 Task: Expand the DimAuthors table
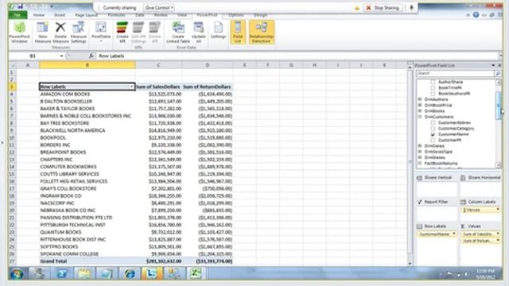pyautogui.click(x=420, y=99)
